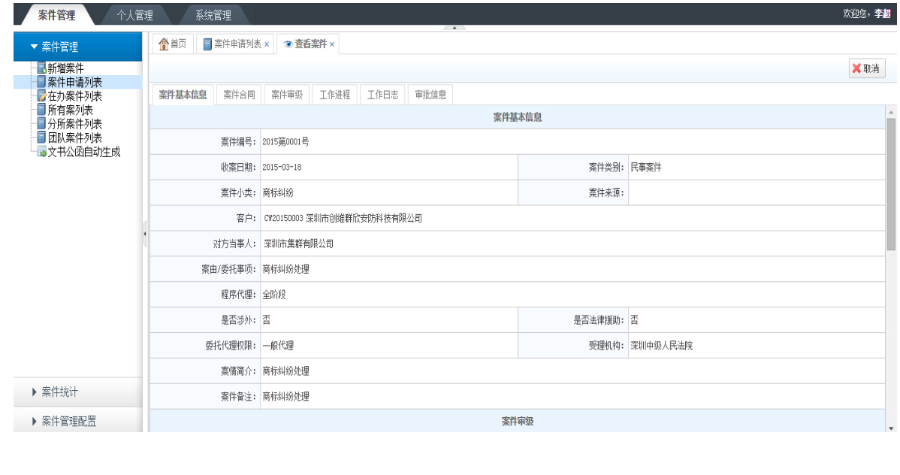The height and width of the screenshot is (475, 900).
Task: Click the 团队案件列表 sidebar icon
Action: 41,138
